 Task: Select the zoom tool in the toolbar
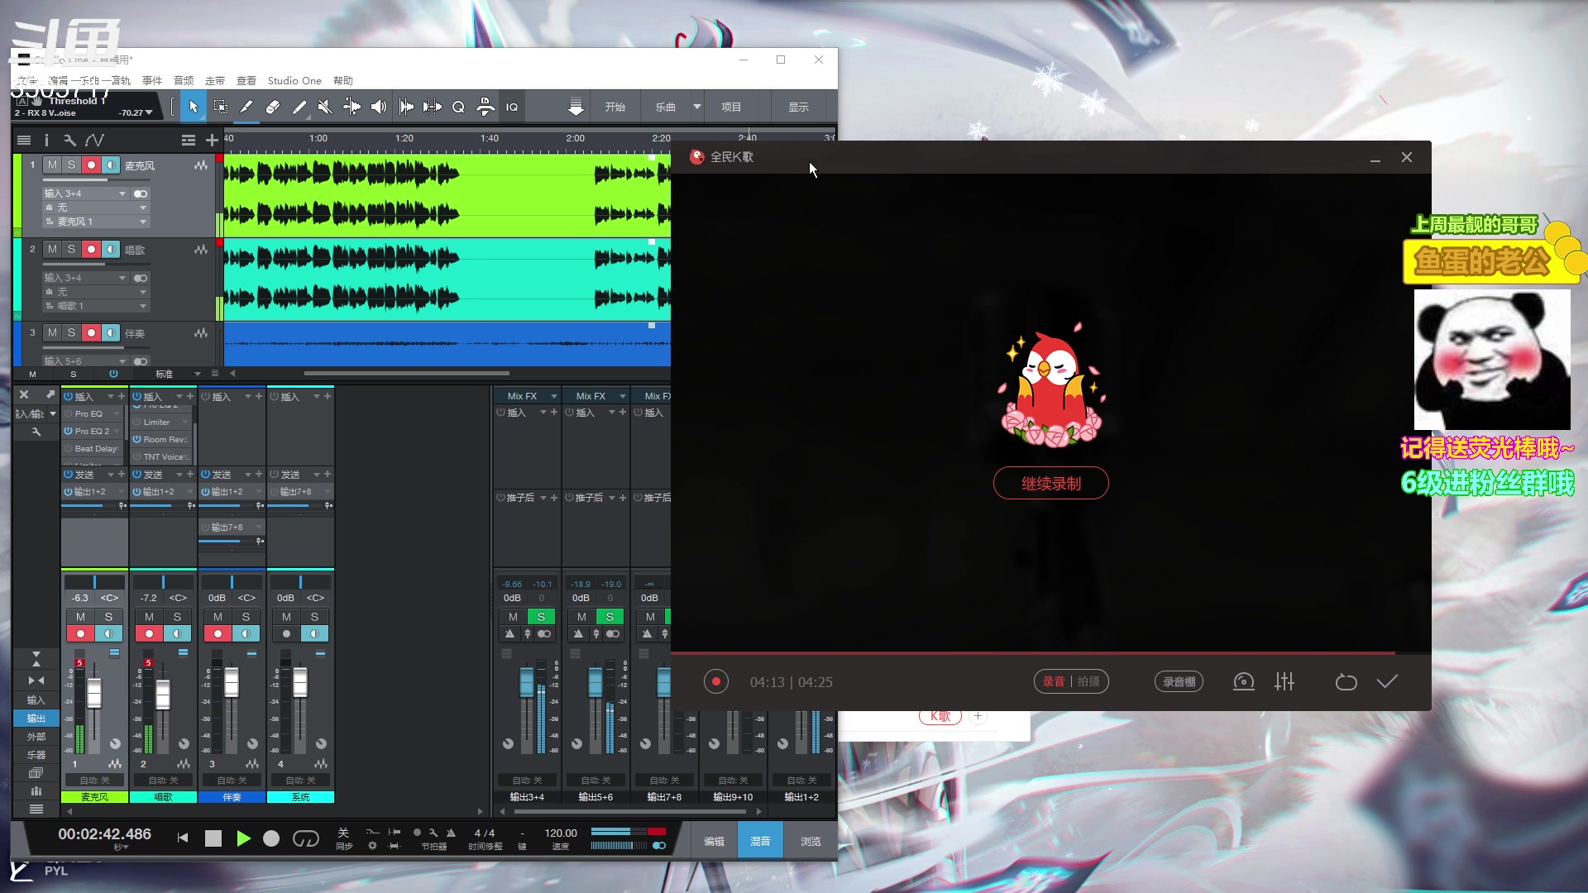click(x=458, y=106)
